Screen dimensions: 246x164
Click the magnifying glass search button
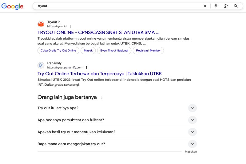coord(236,6)
